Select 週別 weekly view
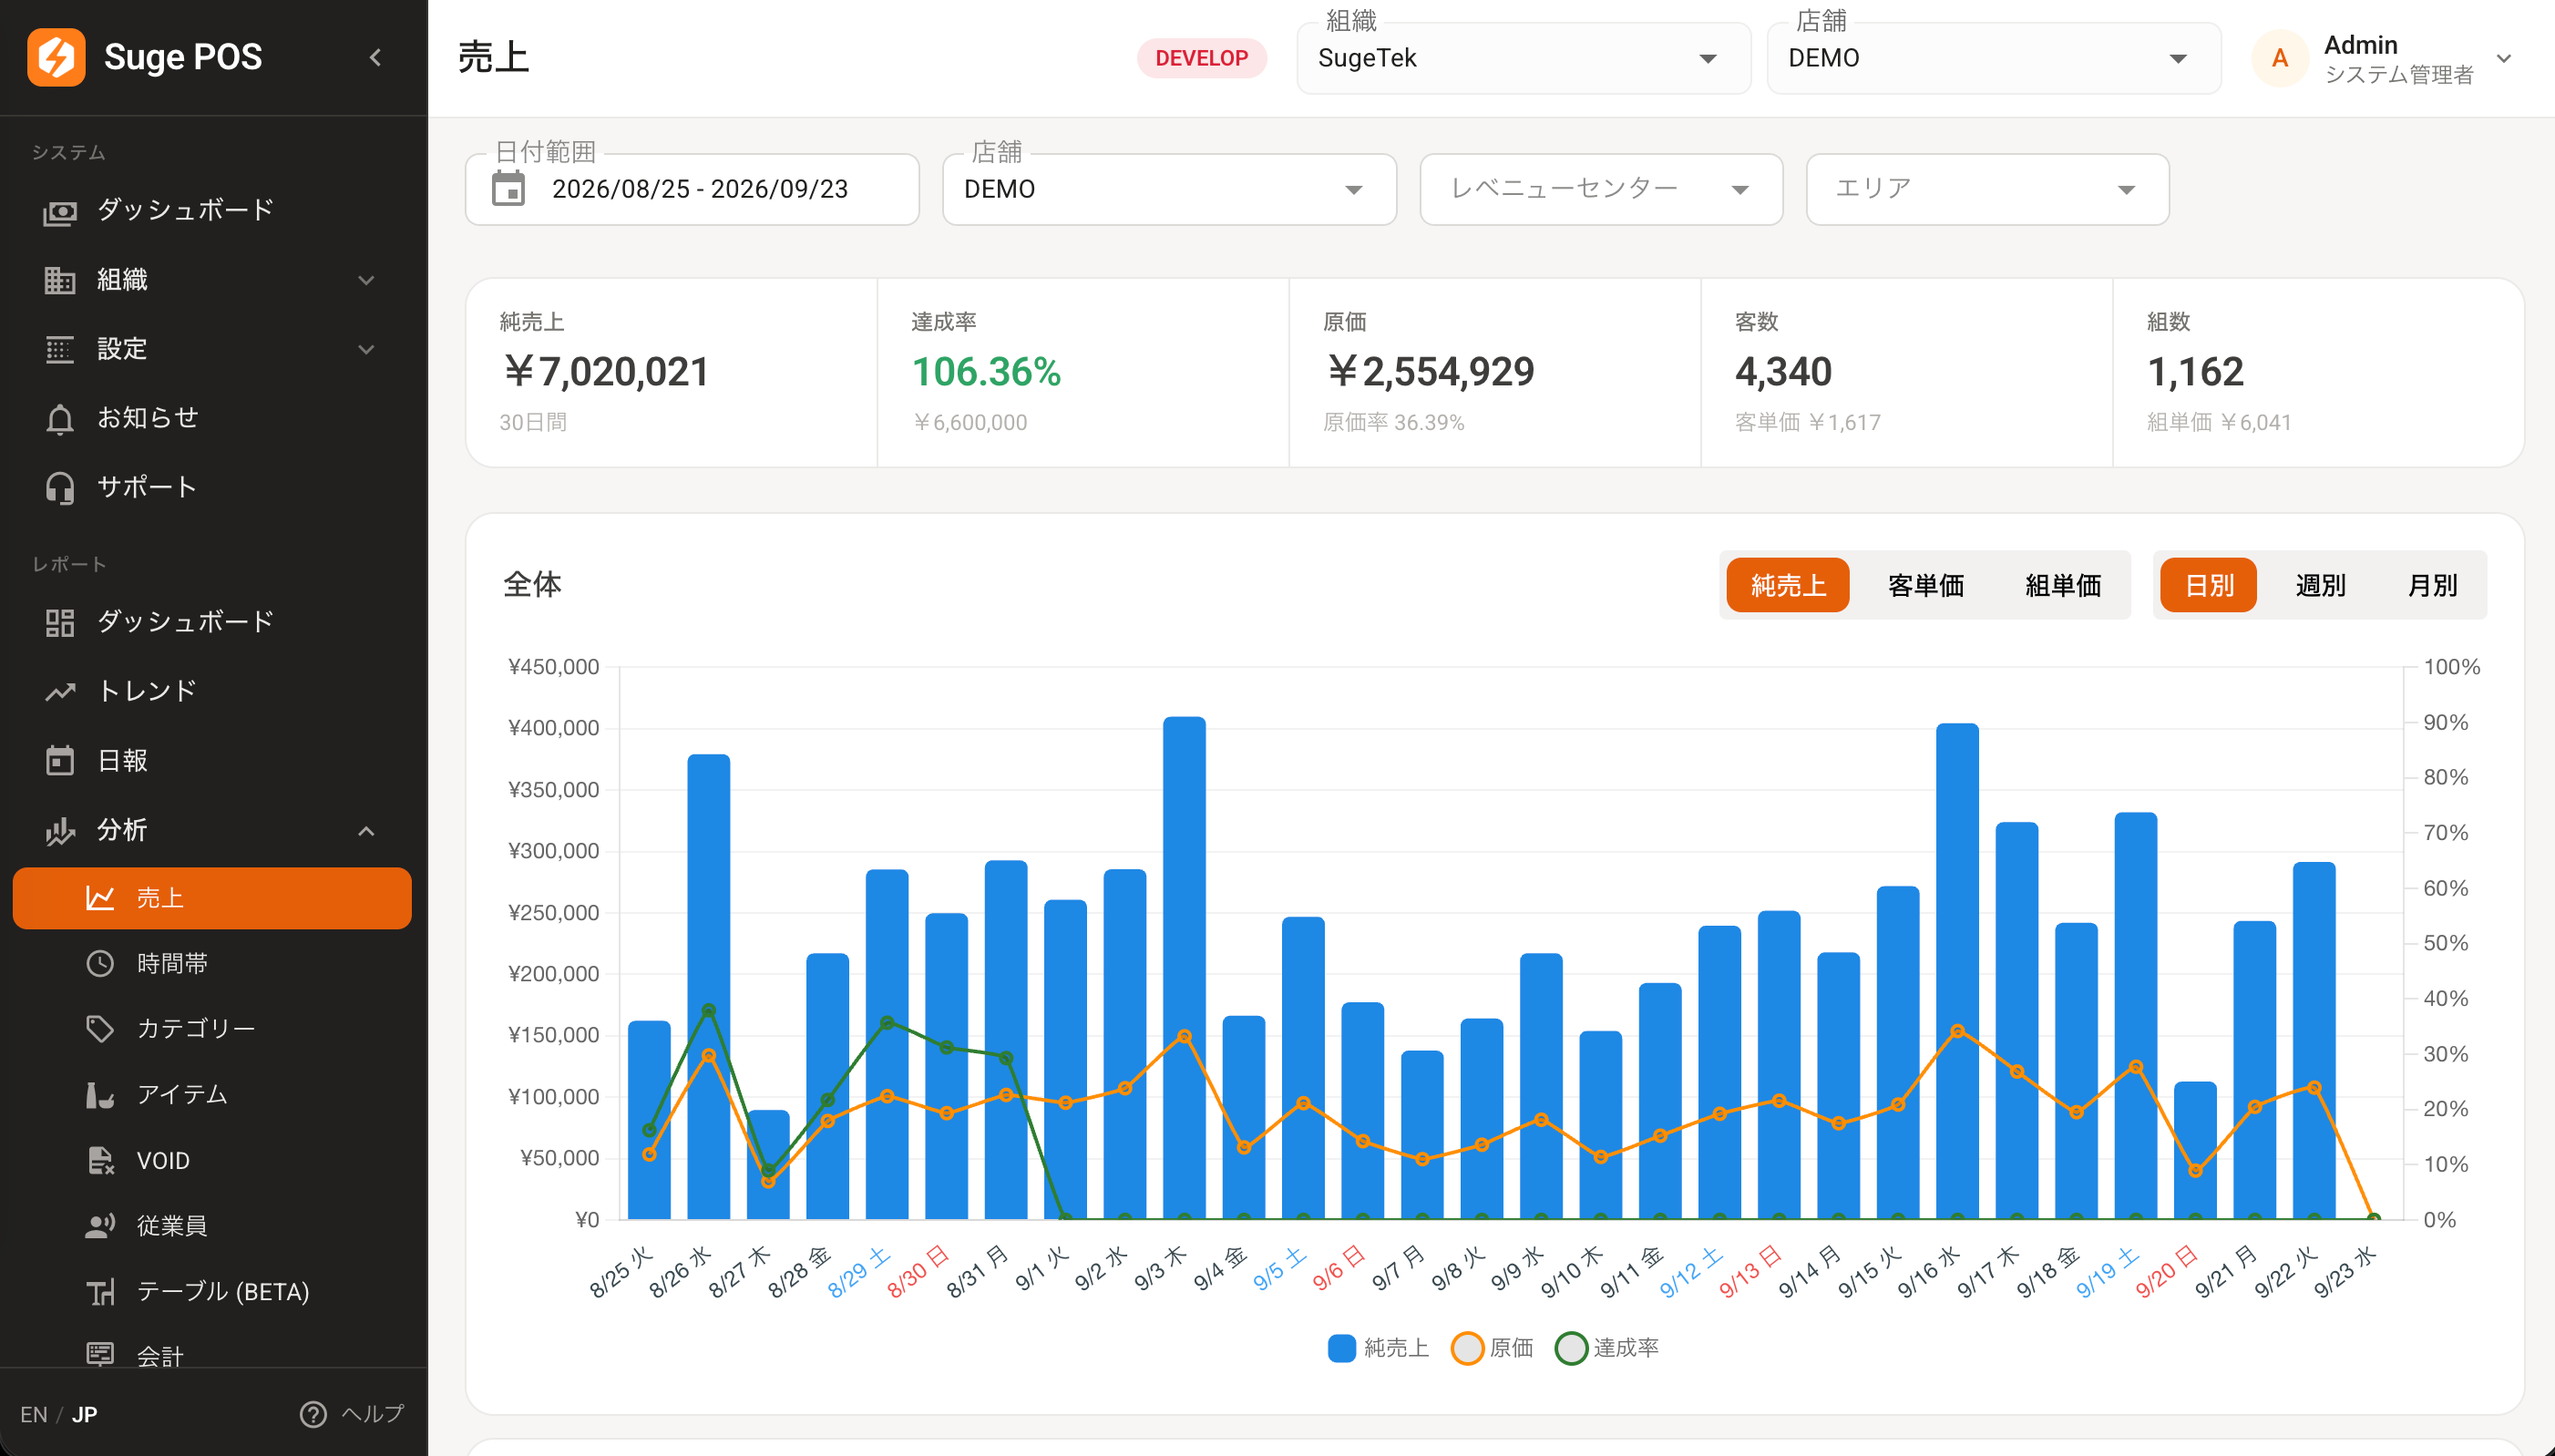The width and height of the screenshot is (2555, 1456). point(2320,585)
